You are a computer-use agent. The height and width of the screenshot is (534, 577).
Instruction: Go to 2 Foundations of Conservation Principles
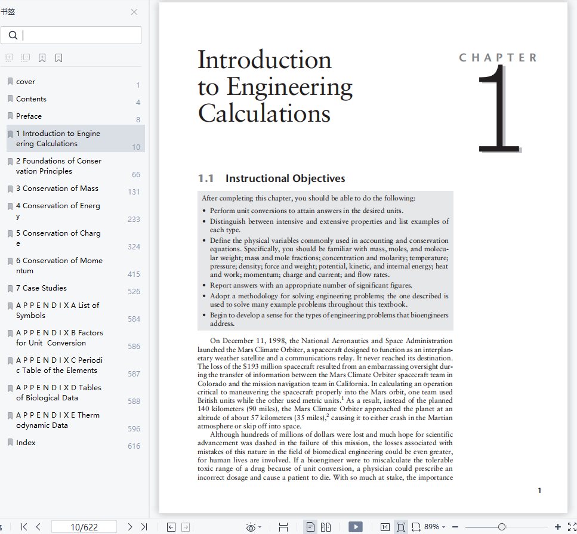pos(75,166)
